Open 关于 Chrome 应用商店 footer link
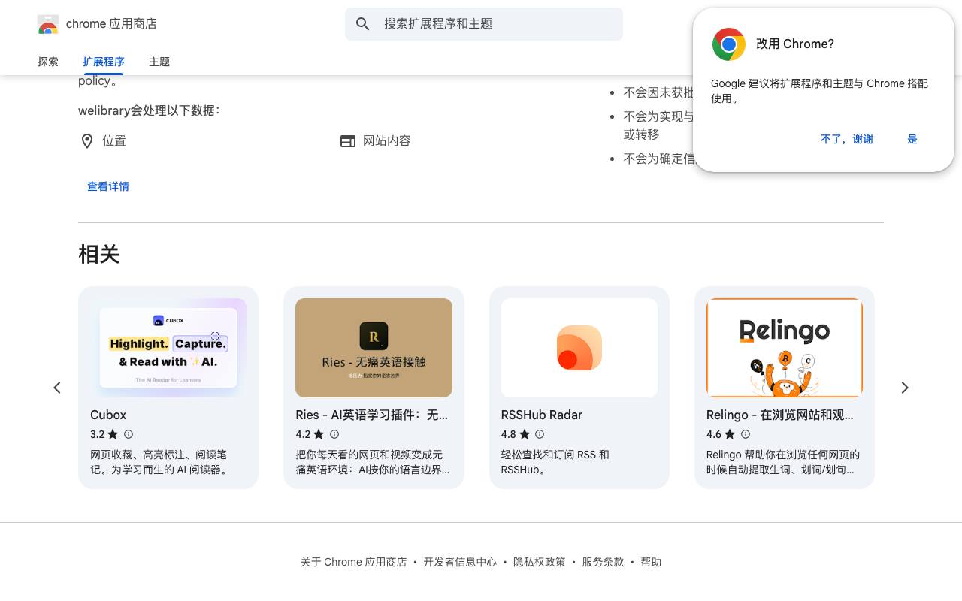The width and height of the screenshot is (962, 601). pos(353,562)
